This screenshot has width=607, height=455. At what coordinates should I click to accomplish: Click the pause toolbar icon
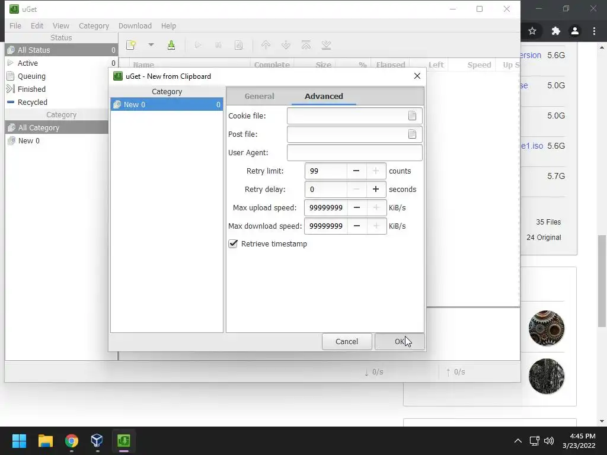(x=218, y=45)
